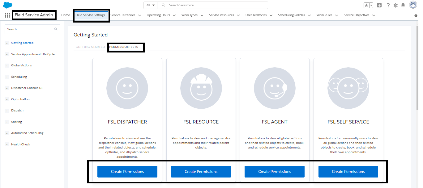Select Automated Scheduling in the sidebar
423x188 pixels.
[x=27, y=133]
